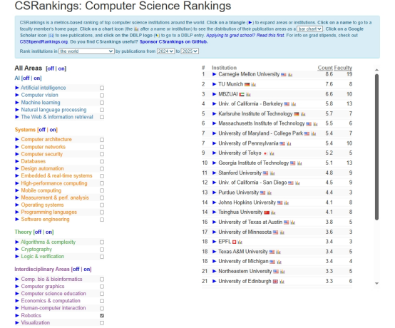The image size is (395, 328).
Task: Turn All Areas off
Action: pyautogui.click(x=51, y=68)
